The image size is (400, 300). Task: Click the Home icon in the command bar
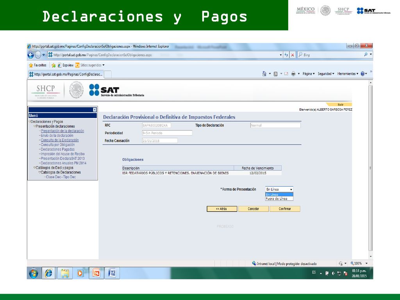pos(264,74)
